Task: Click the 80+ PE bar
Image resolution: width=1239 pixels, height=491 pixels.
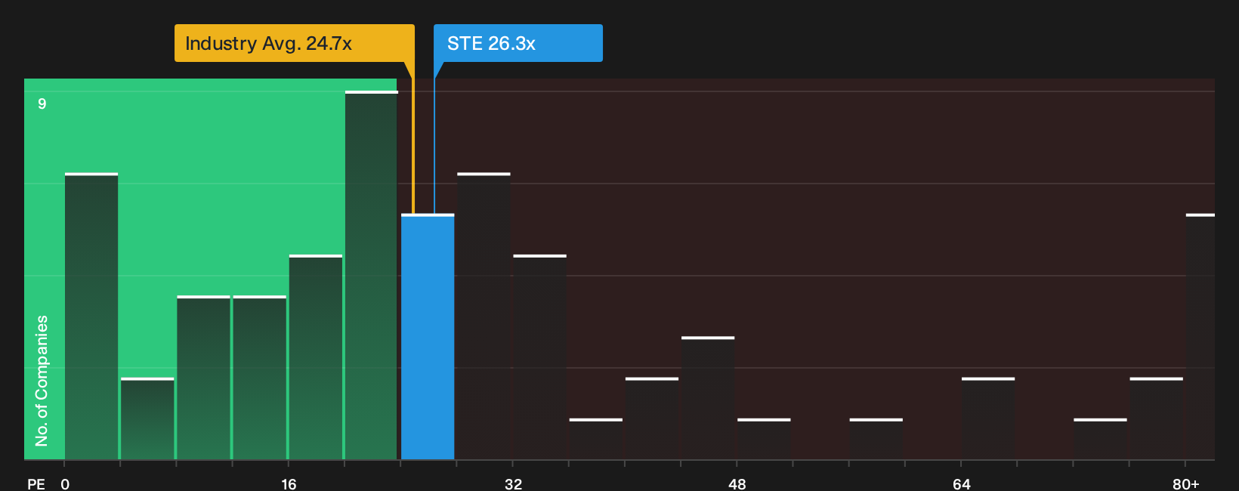Action: click(1200, 337)
